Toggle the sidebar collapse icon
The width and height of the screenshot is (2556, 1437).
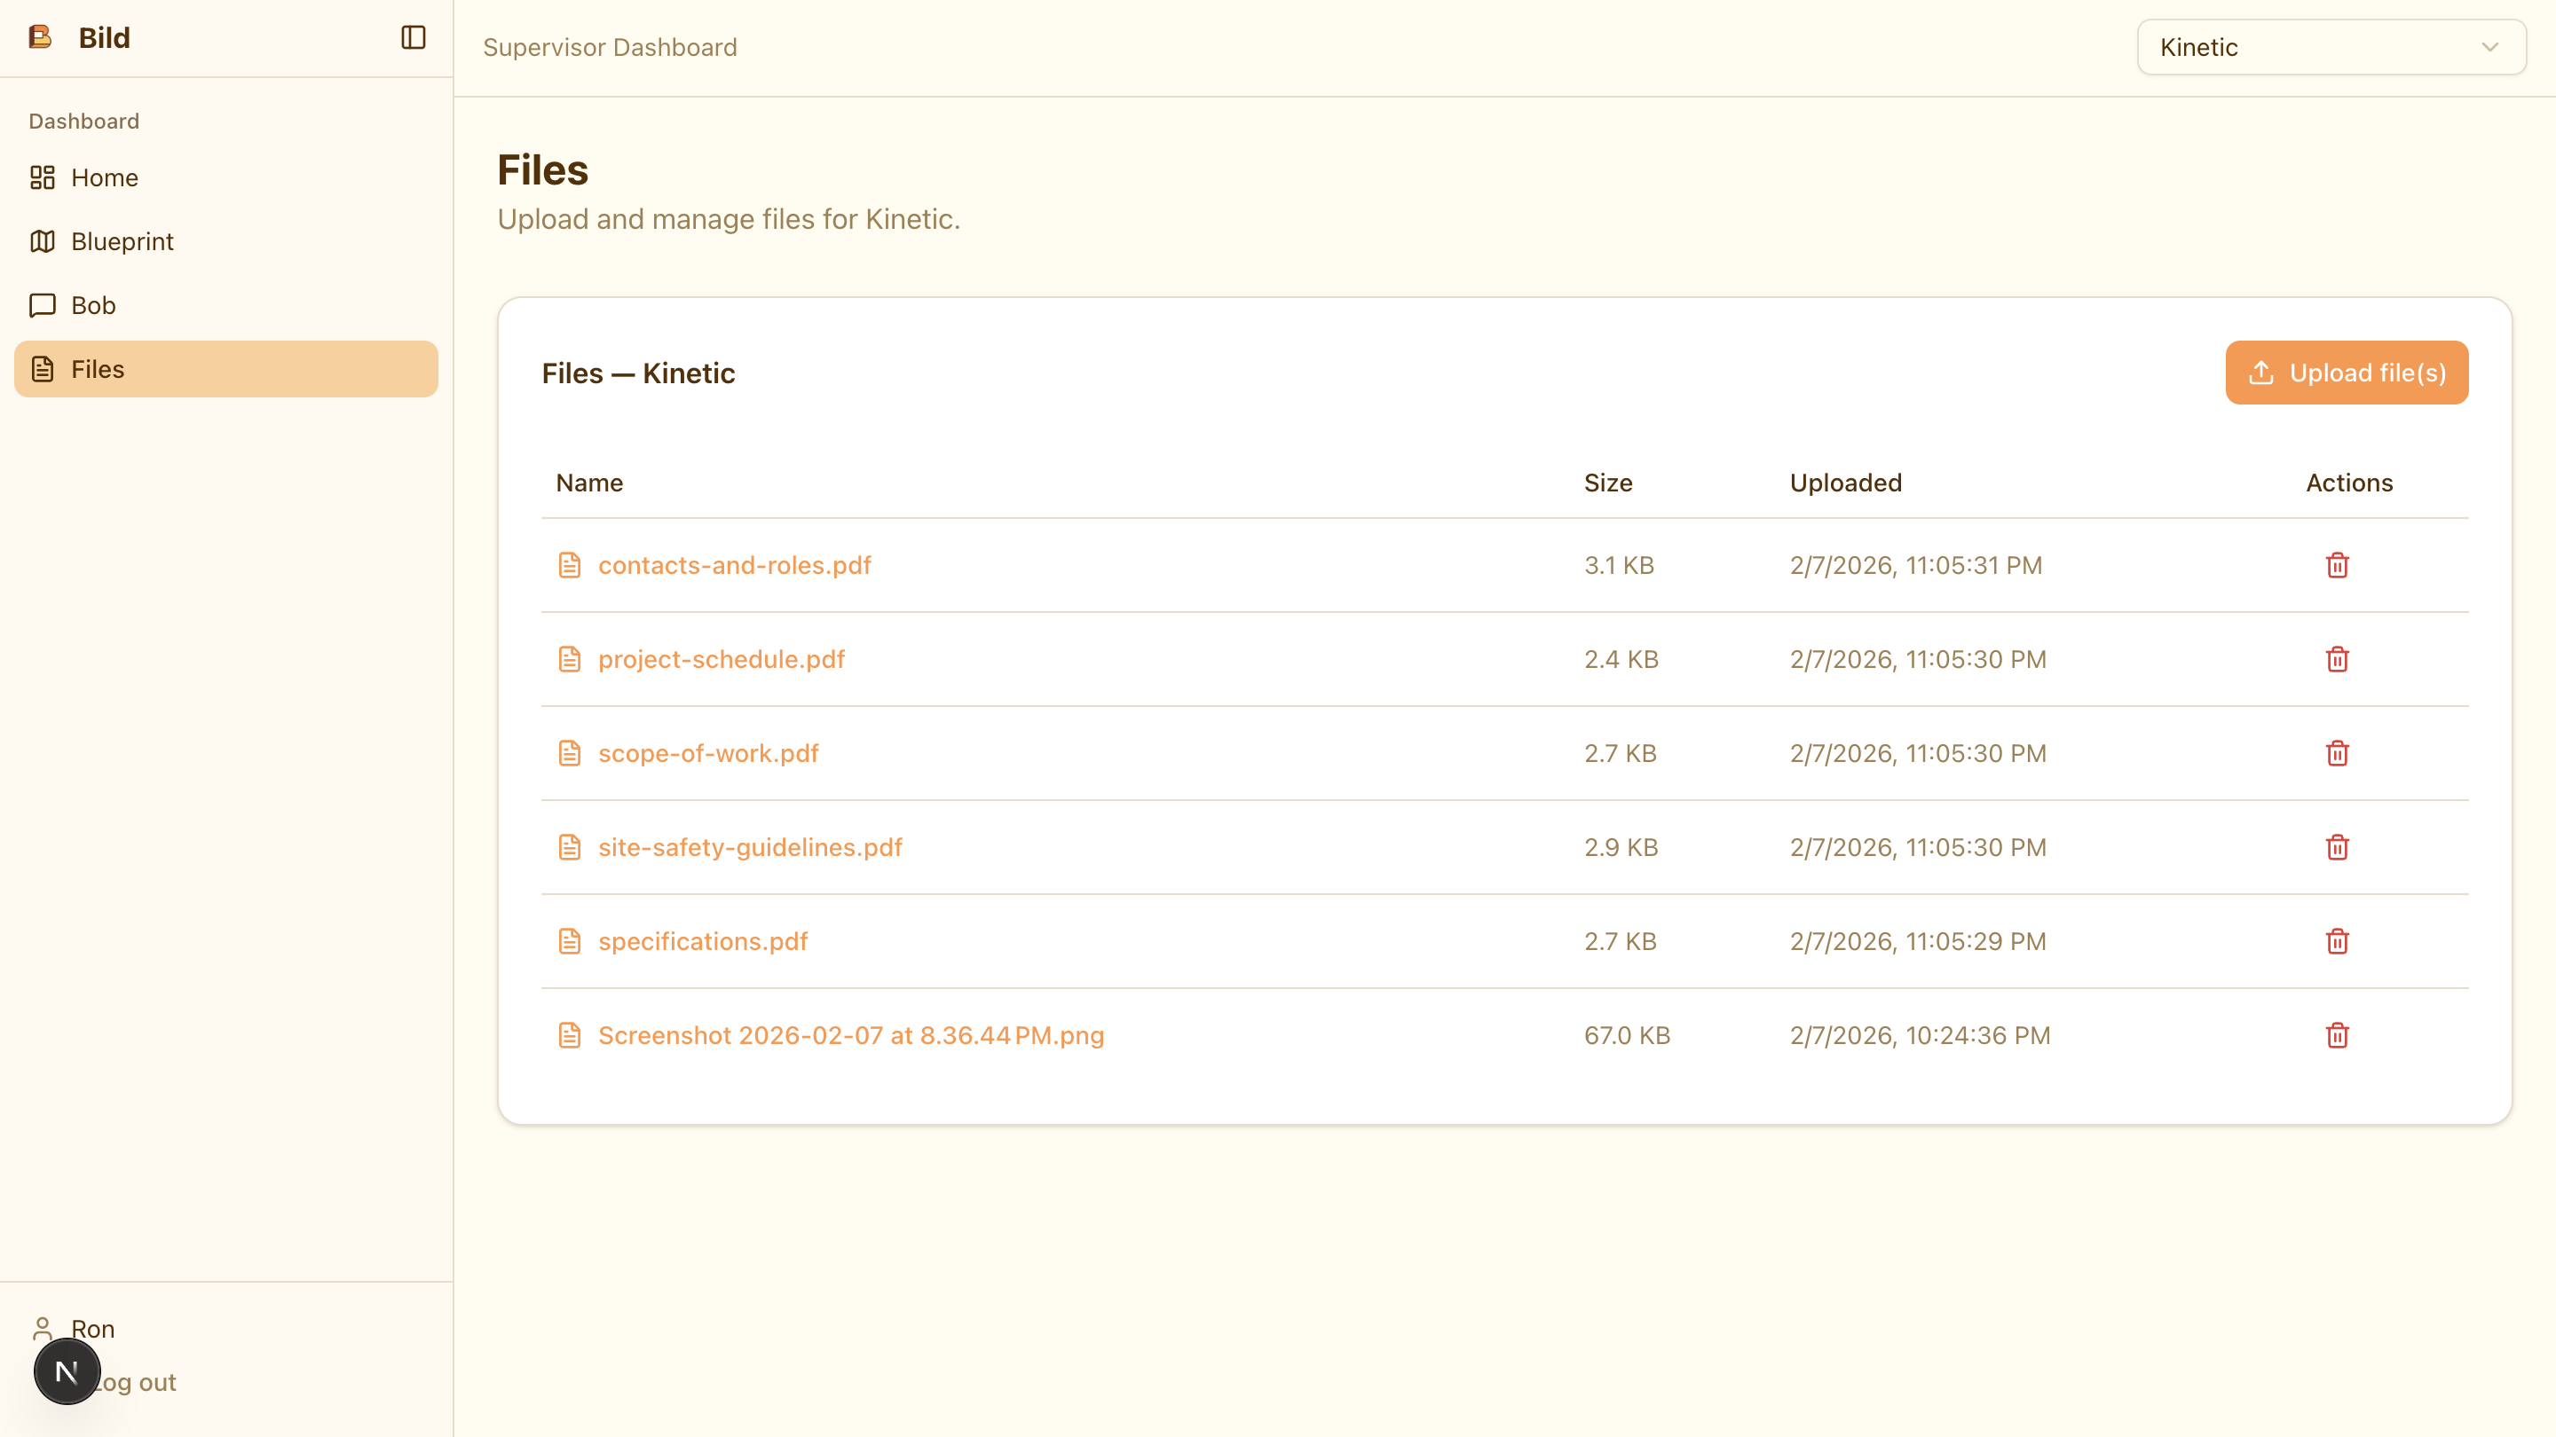[x=413, y=37]
